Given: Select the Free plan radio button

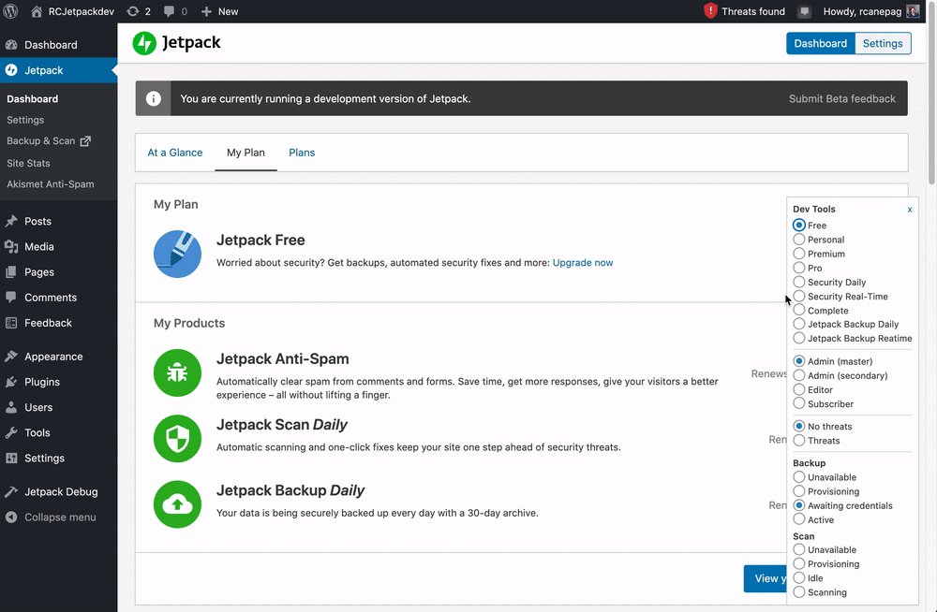Looking at the screenshot, I should click(799, 226).
